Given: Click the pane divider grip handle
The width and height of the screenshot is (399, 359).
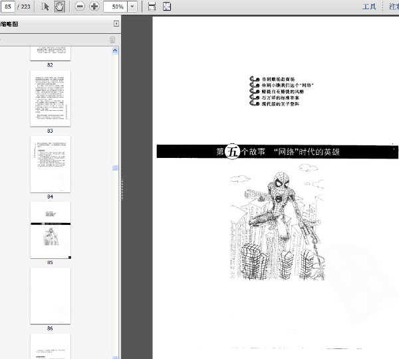Looking at the screenshot, I should click(x=122, y=190).
